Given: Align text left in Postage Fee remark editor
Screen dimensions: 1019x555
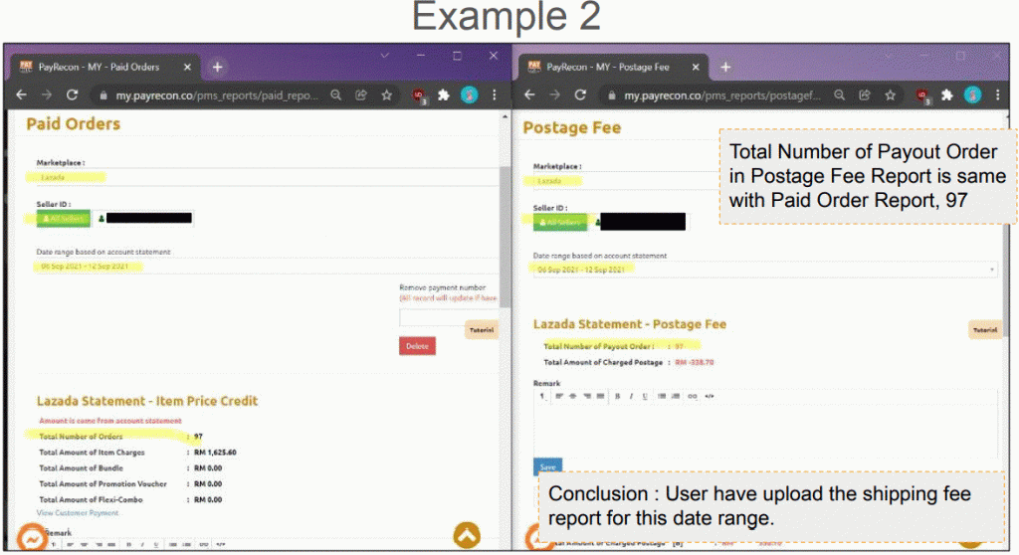Looking at the screenshot, I should coord(559,396).
